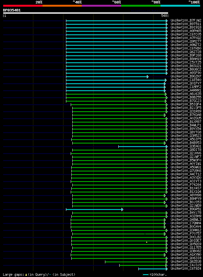The width and height of the screenshot is (203, 277).
Task: Select hit label UniRef100_B7KGA8
Action: 186,115
